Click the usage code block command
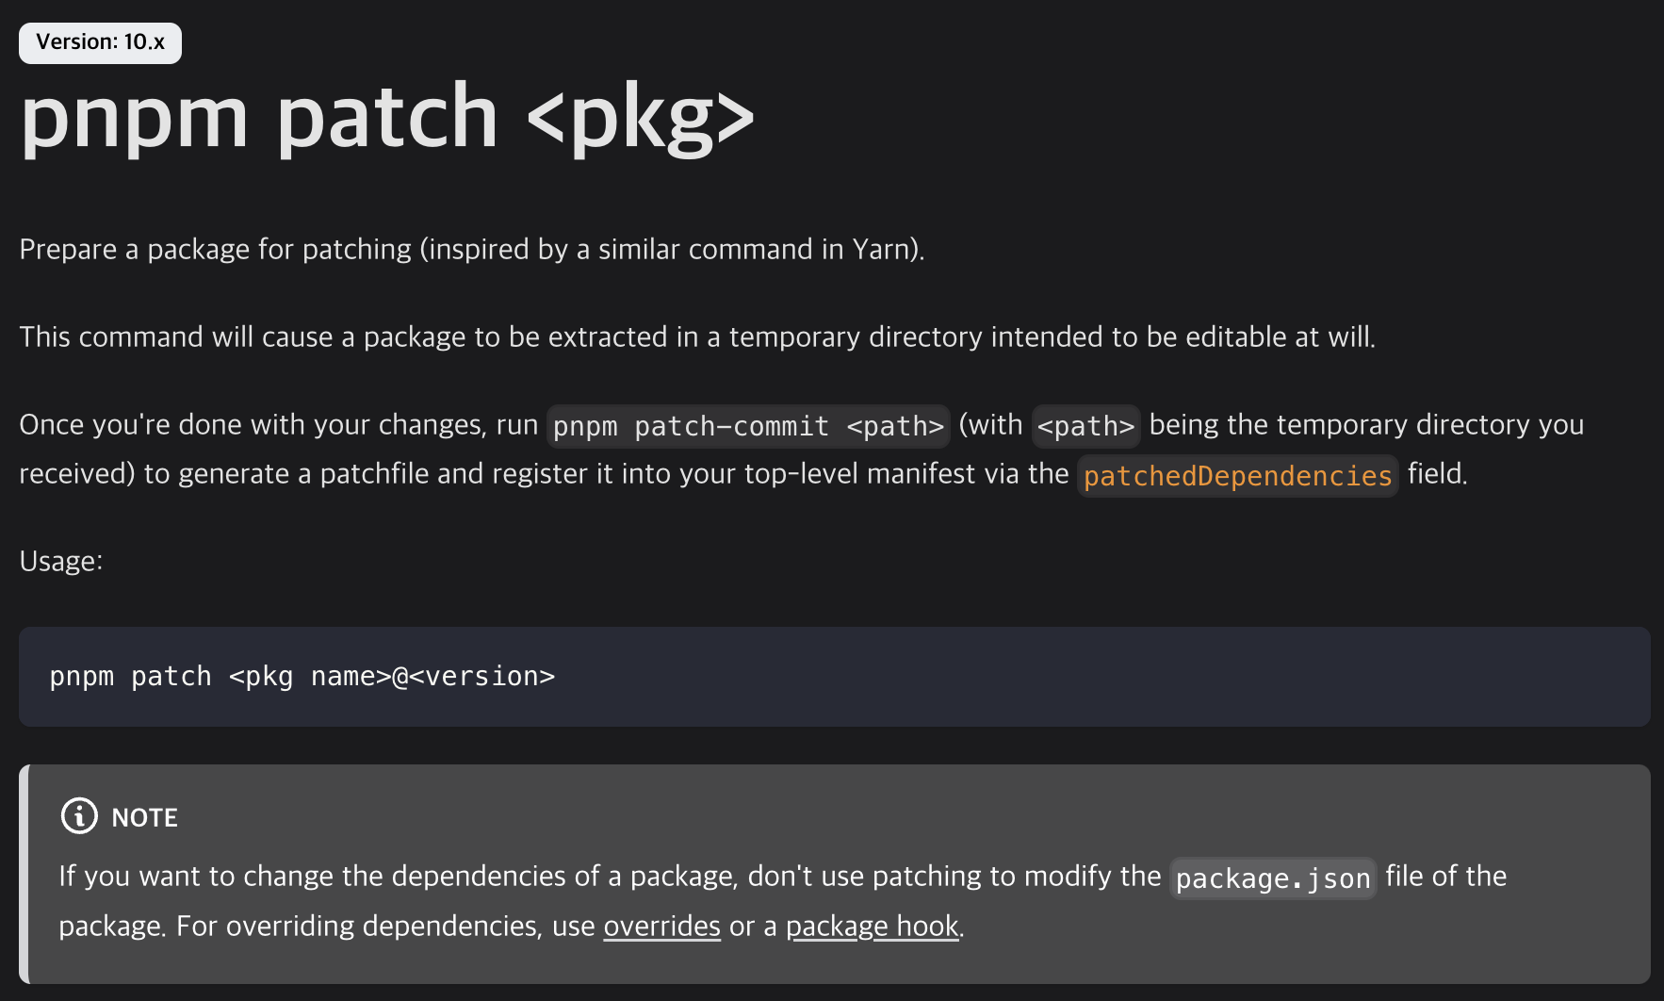 click(302, 677)
